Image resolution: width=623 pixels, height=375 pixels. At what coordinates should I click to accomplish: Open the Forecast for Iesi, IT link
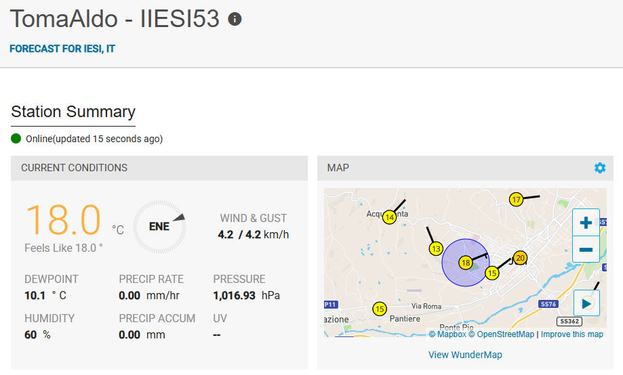pos(62,49)
